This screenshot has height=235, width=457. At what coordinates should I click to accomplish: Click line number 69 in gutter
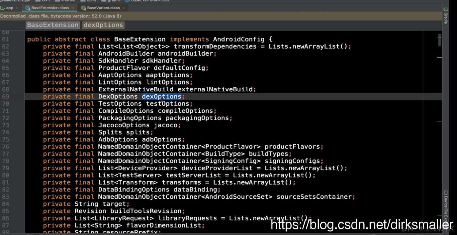pyautogui.click(x=5, y=97)
